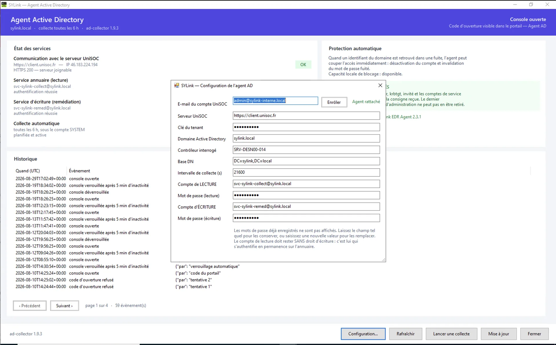Click the detail {"par": "tentative 1"}
The image size is (556, 345).
tap(193, 287)
